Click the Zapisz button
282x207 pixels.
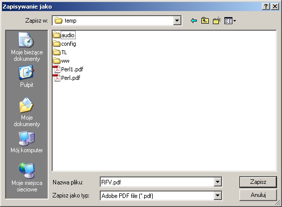(x=258, y=182)
